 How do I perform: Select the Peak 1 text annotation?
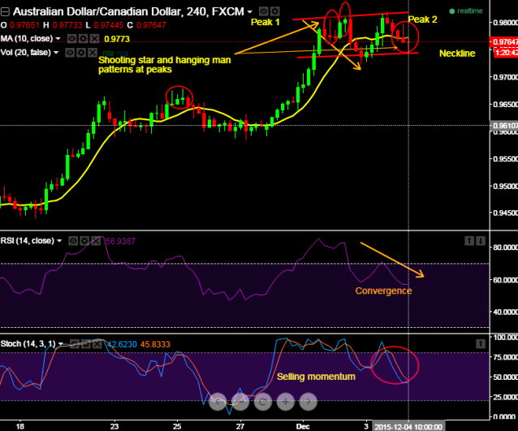pyautogui.click(x=265, y=22)
